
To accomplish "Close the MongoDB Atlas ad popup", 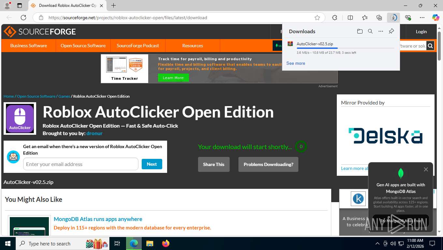I will pyautogui.click(x=426, y=169).
